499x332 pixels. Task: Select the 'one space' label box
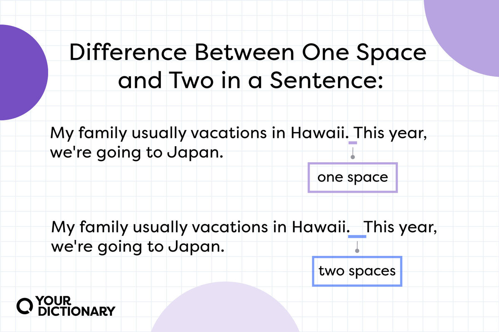pyautogui.click(x=353, y=178)
